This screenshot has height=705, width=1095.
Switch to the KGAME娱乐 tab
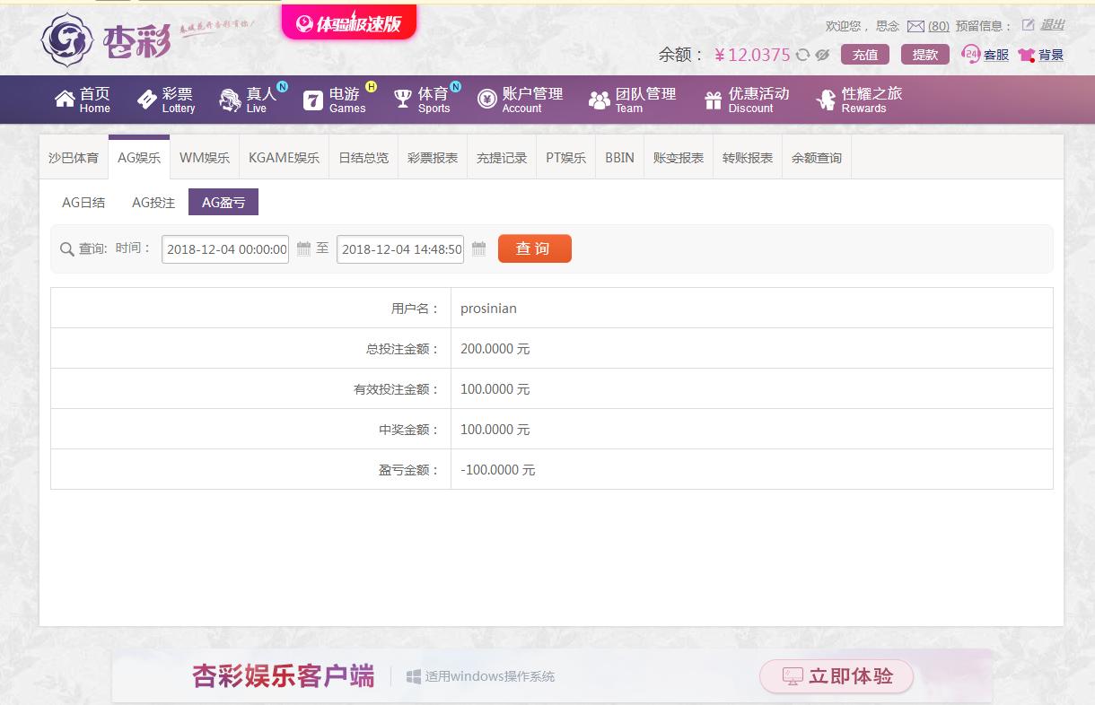coord(284,158)
